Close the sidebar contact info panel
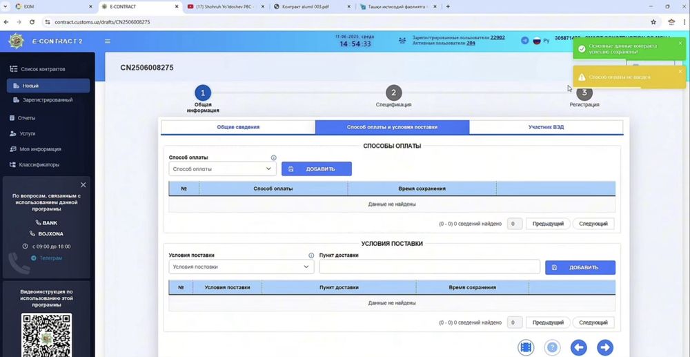The width and height of the screenshot is (690, 357). coord(83,185)
